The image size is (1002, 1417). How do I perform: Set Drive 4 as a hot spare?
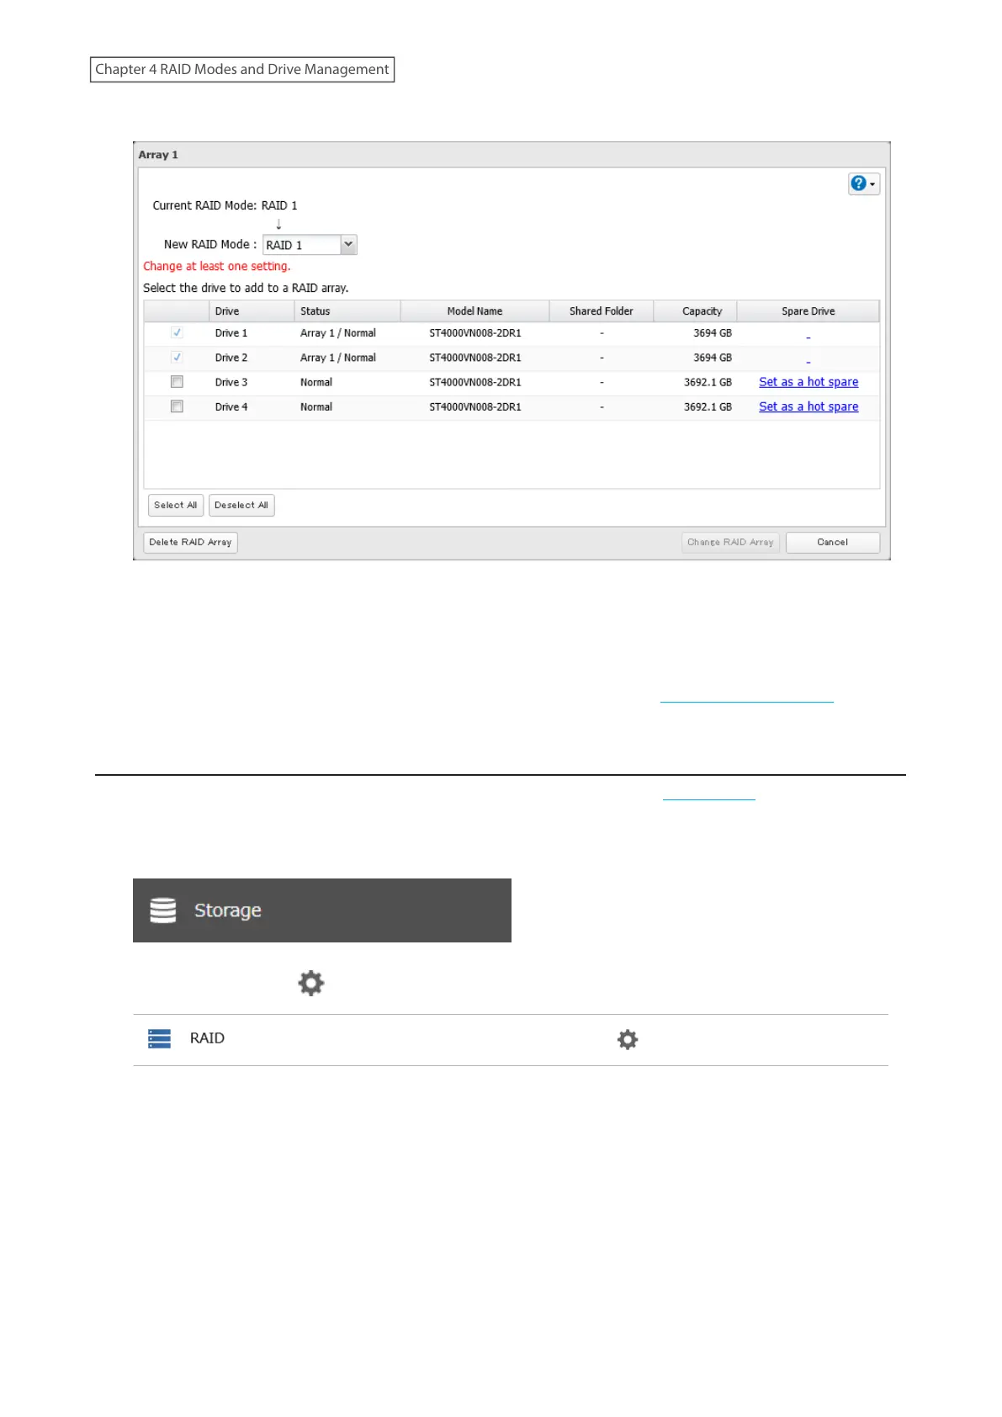[808, 406]
